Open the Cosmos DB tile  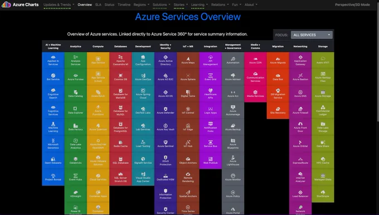click(x=120, y=77)
